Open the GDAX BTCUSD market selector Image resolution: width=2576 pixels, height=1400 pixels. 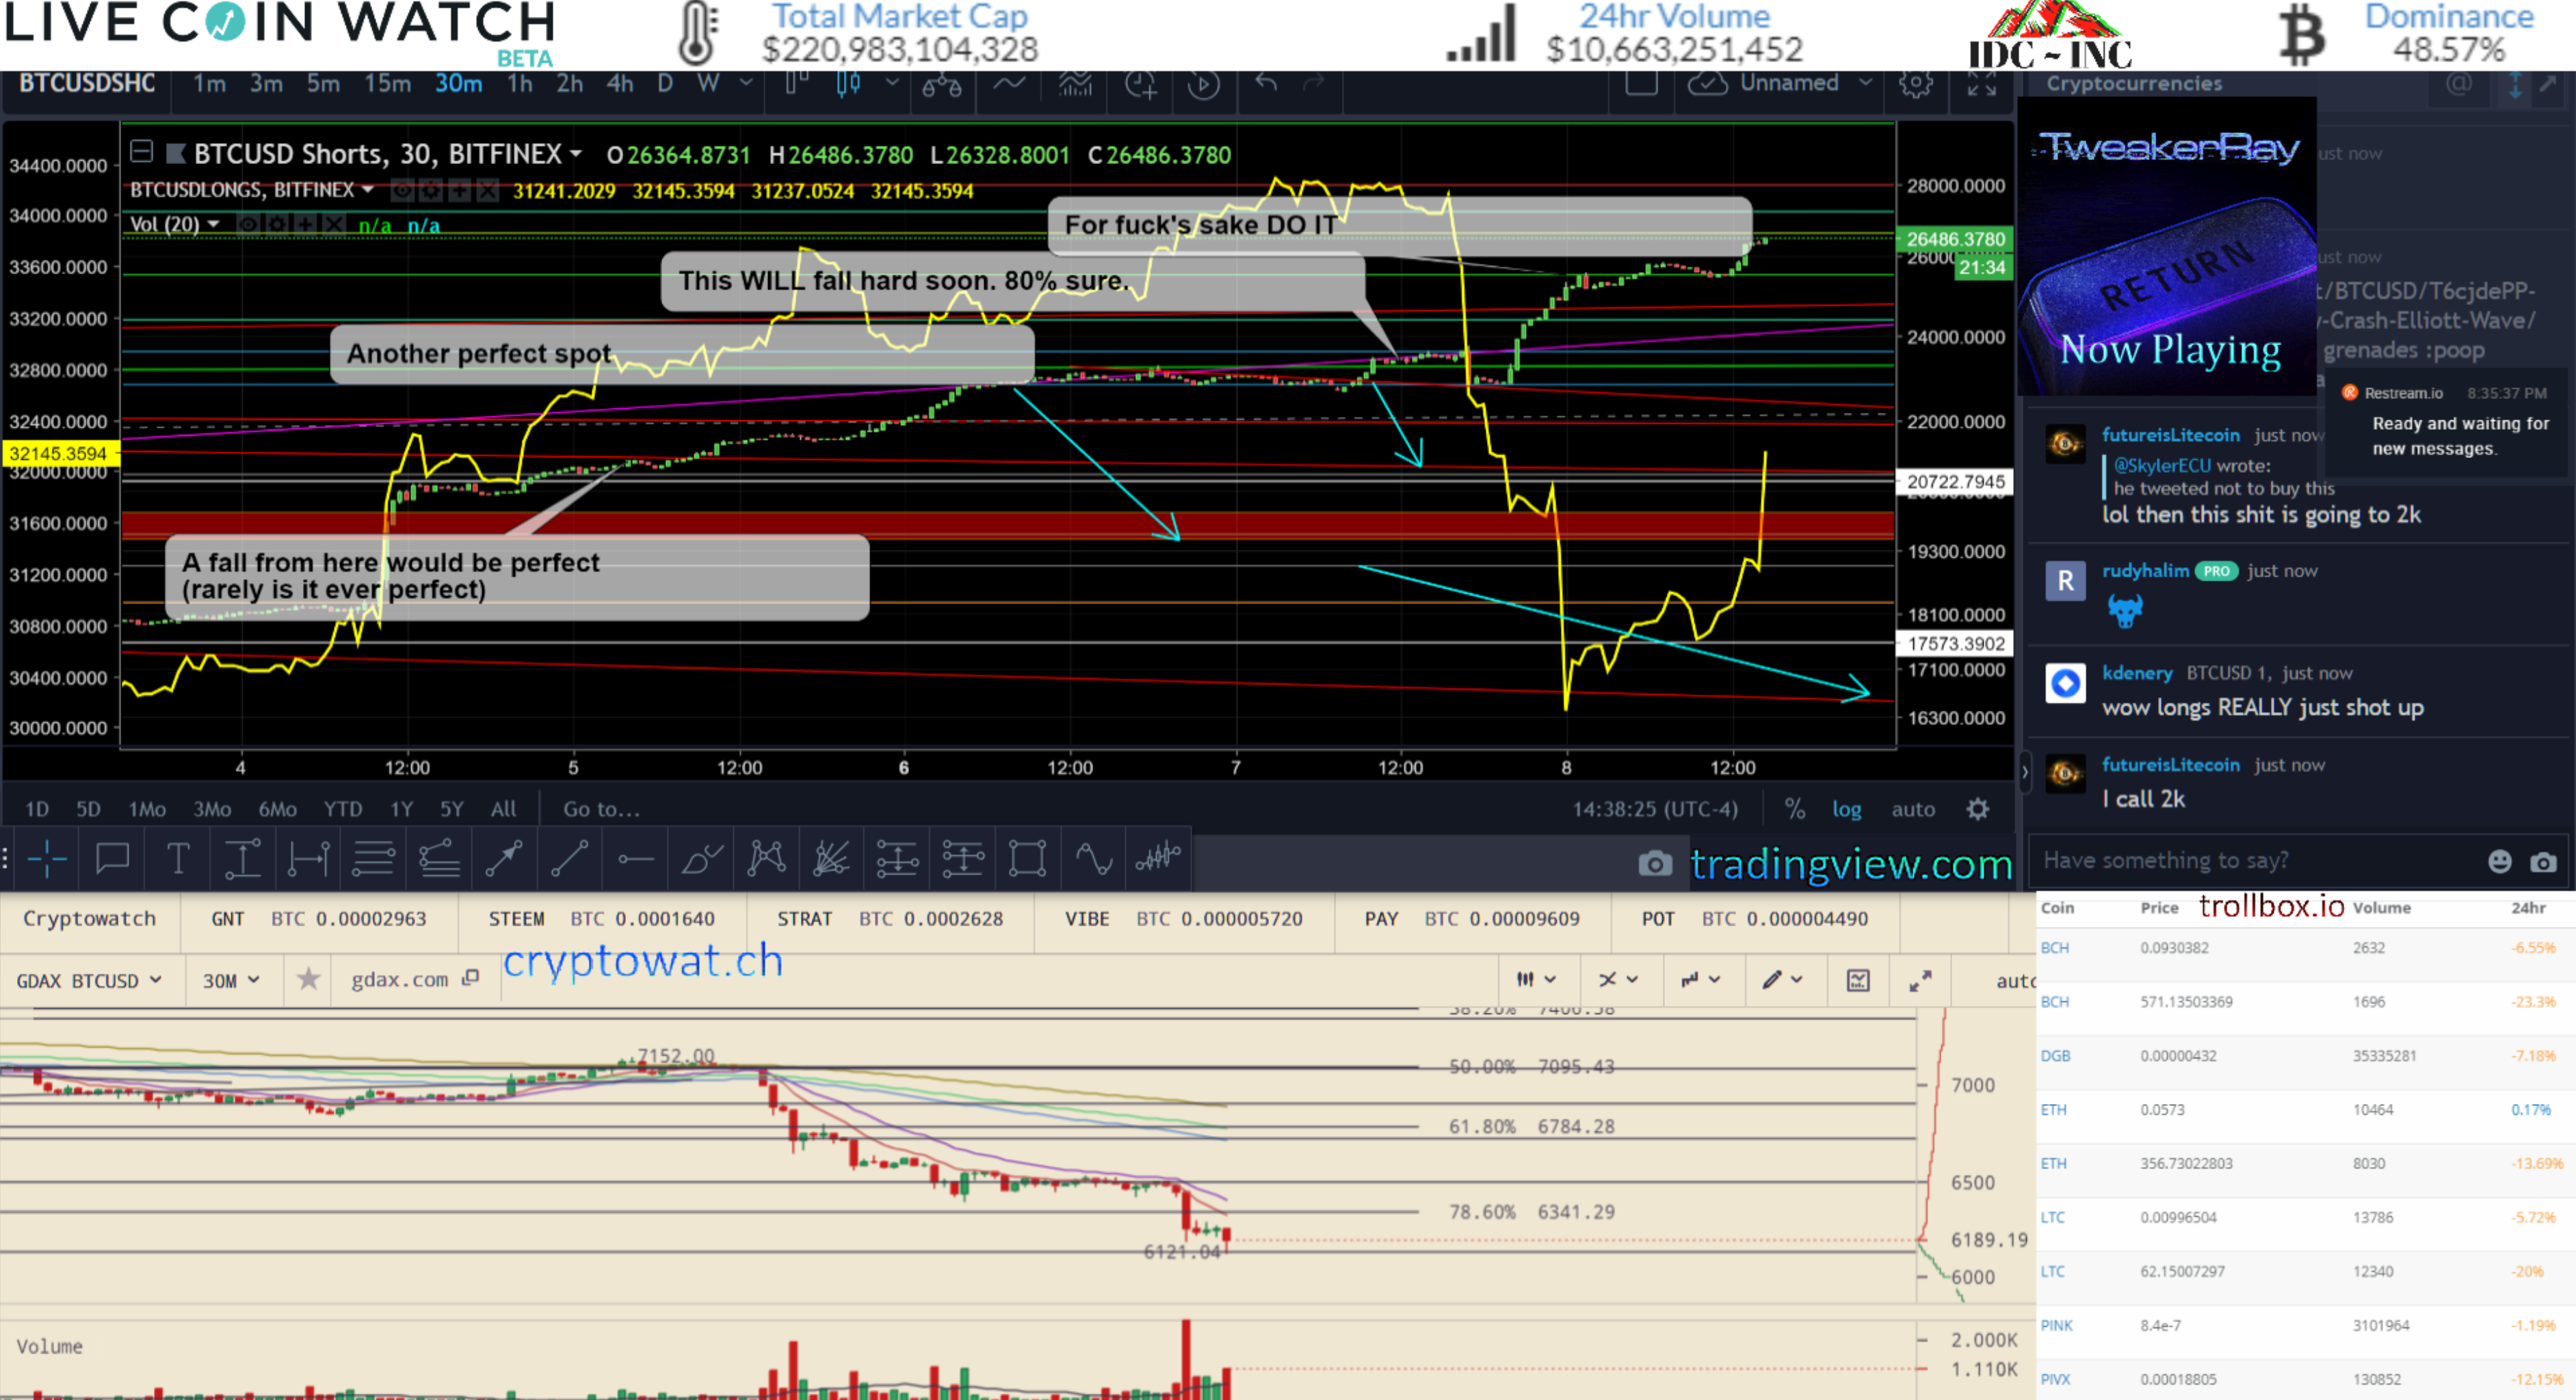click(88, 980)
